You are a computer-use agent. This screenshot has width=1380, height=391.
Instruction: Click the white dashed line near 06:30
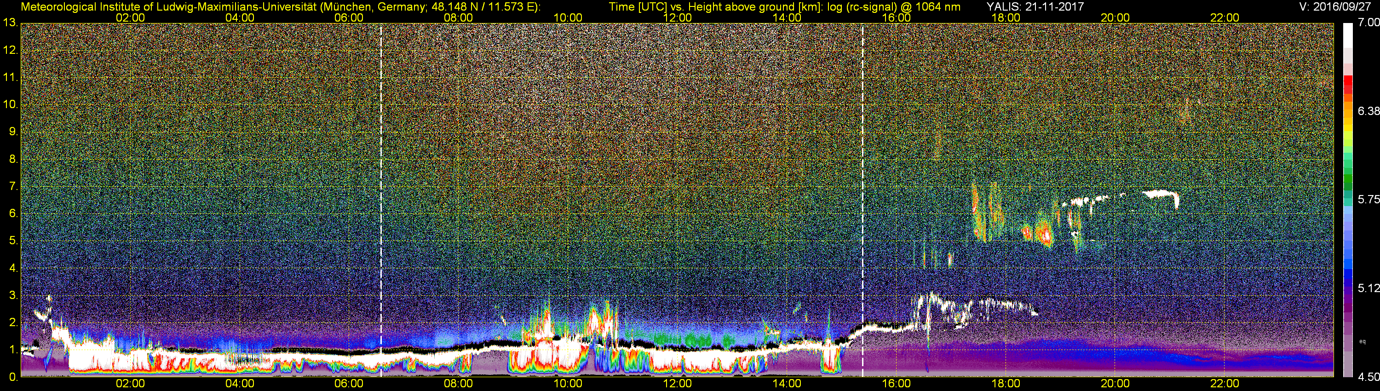point(381,200)
